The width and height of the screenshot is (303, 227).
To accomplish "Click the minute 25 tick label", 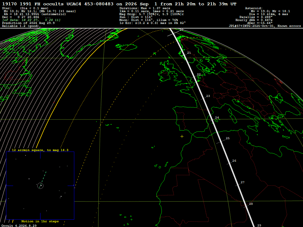I will click(228, 138).
